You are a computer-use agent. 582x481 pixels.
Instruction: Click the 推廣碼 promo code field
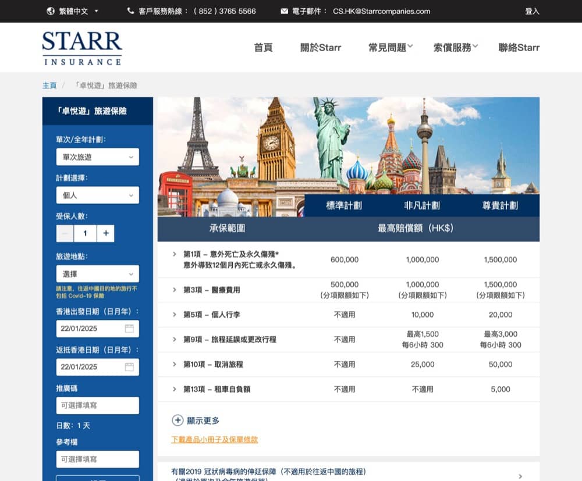pos(98,405)
